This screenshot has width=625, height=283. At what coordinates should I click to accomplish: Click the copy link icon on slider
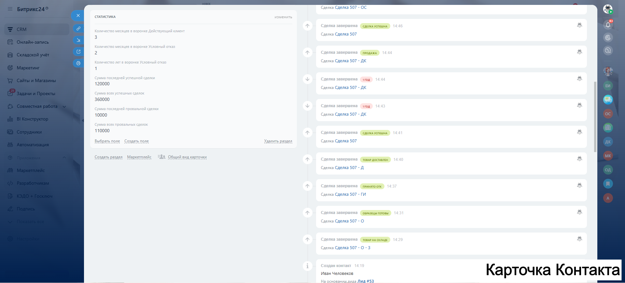pyautogui.click(x=78, y=29)
